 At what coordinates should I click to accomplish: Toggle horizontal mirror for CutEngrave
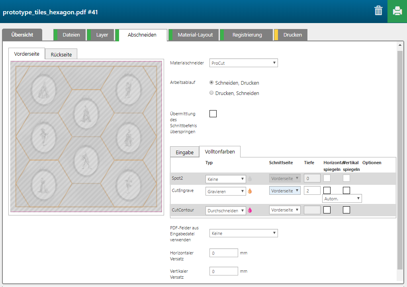pos(327,190)
